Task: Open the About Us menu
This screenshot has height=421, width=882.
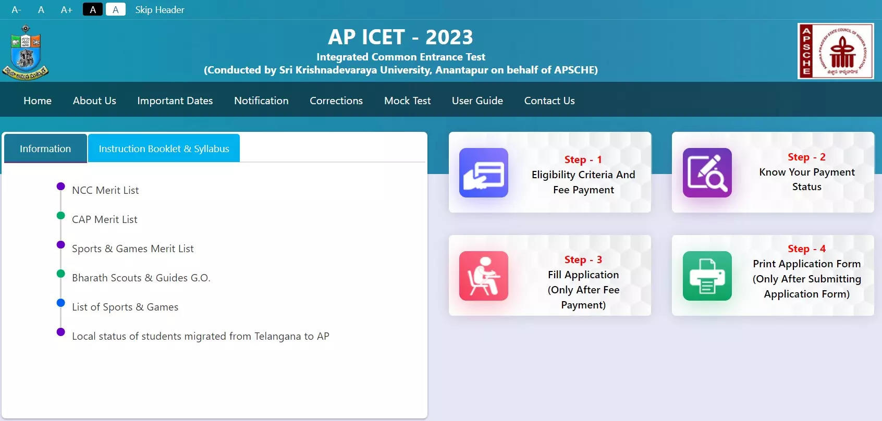Action: 94,101
